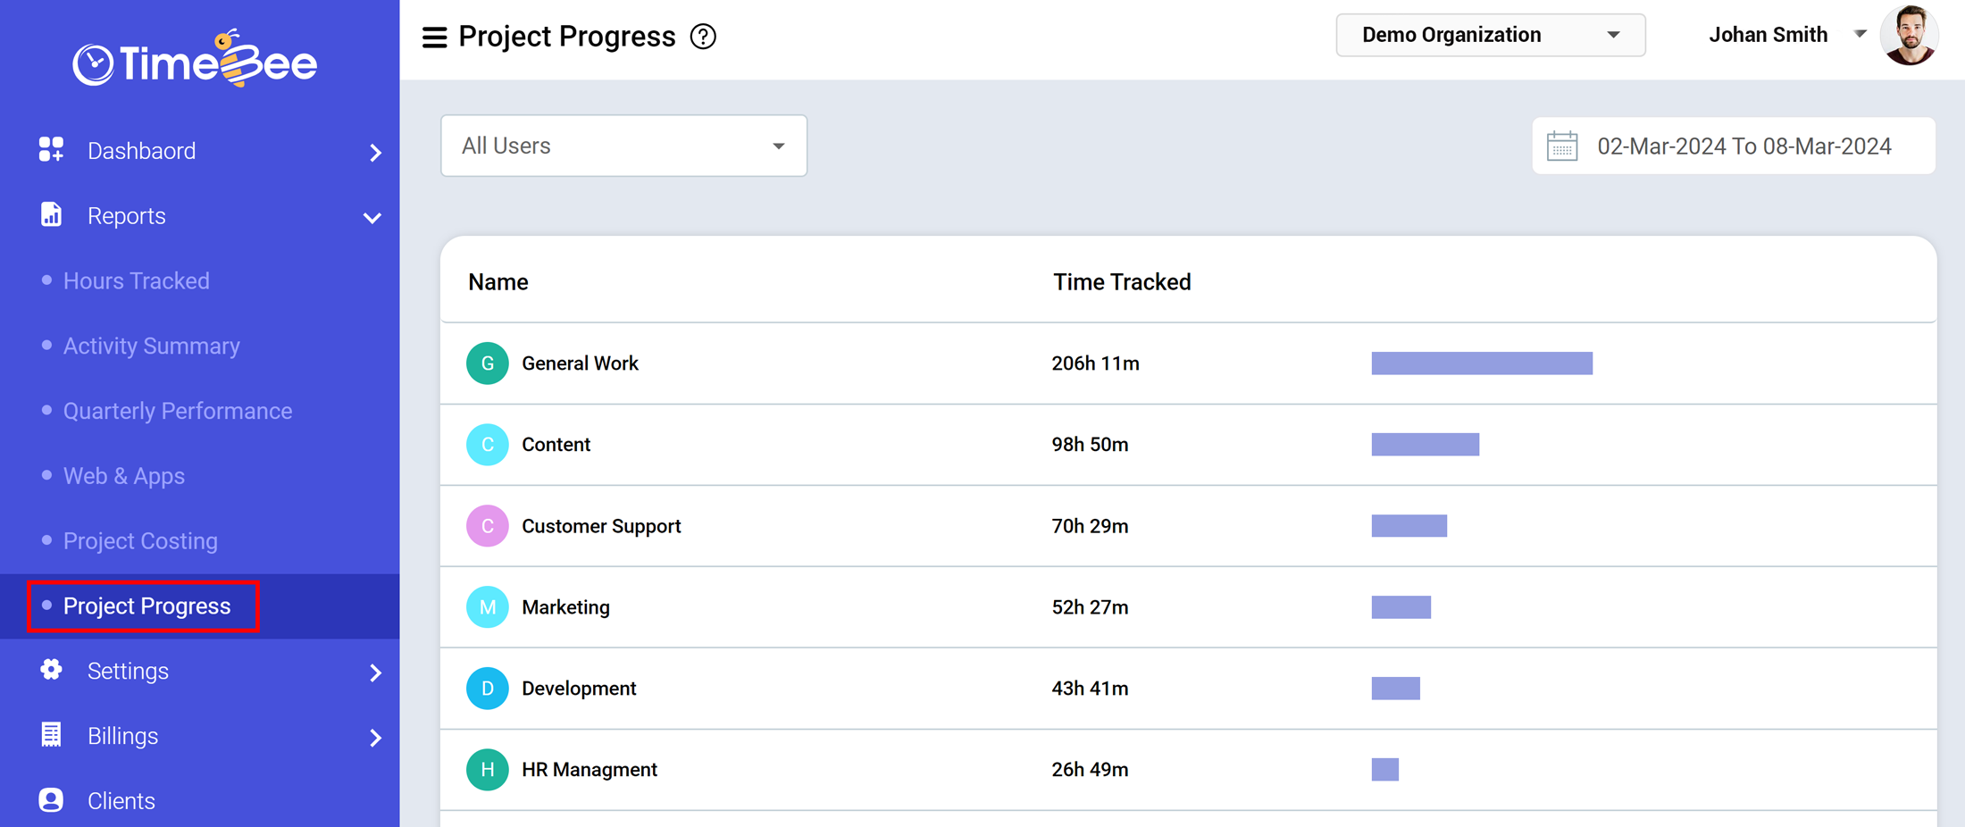Click the Clients person icon
This screenshot has width=1965, height=827.
[51, 799]
